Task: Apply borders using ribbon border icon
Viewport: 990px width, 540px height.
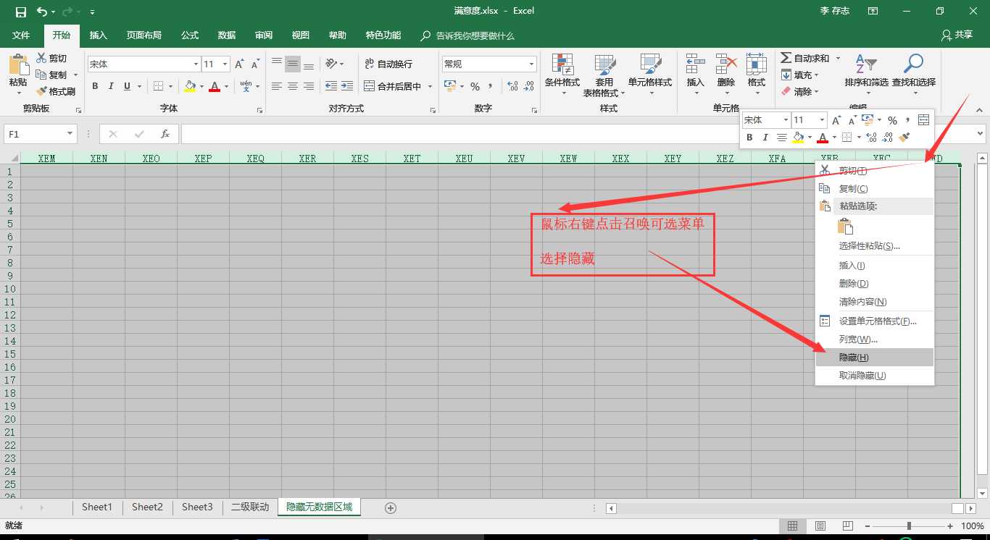Action: (159, 86)
